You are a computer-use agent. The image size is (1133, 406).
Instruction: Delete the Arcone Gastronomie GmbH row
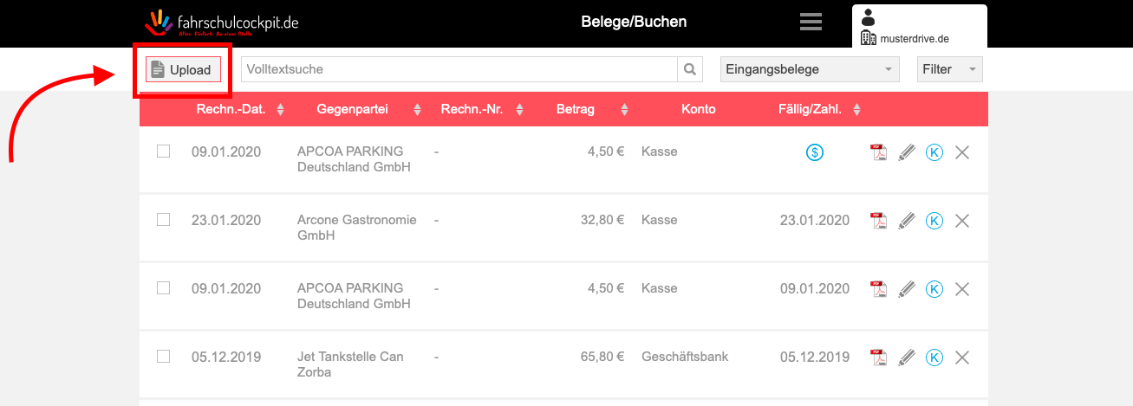coord(961,221)
